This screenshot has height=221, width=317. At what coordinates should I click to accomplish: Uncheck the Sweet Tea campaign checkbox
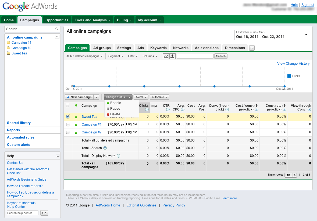coord(68,116)
